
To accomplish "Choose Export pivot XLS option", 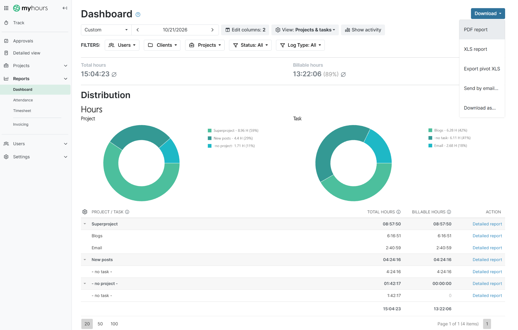I will point(482,69).
